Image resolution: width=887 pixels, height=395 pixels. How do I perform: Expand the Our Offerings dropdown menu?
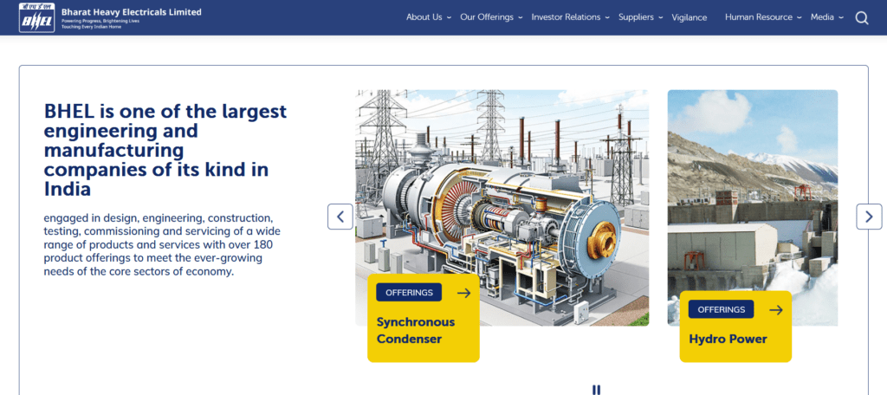(x=490, y=17)
